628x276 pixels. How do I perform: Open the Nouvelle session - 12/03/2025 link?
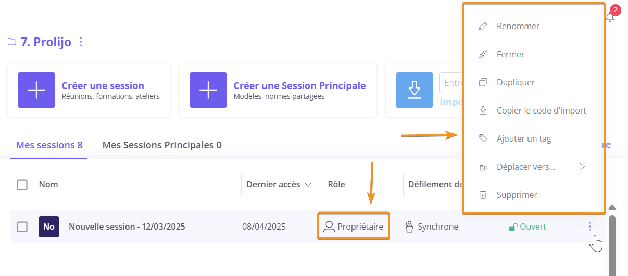(127, 227)
